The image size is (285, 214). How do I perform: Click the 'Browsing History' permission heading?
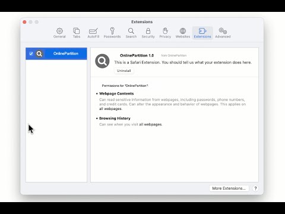[115, 118]
